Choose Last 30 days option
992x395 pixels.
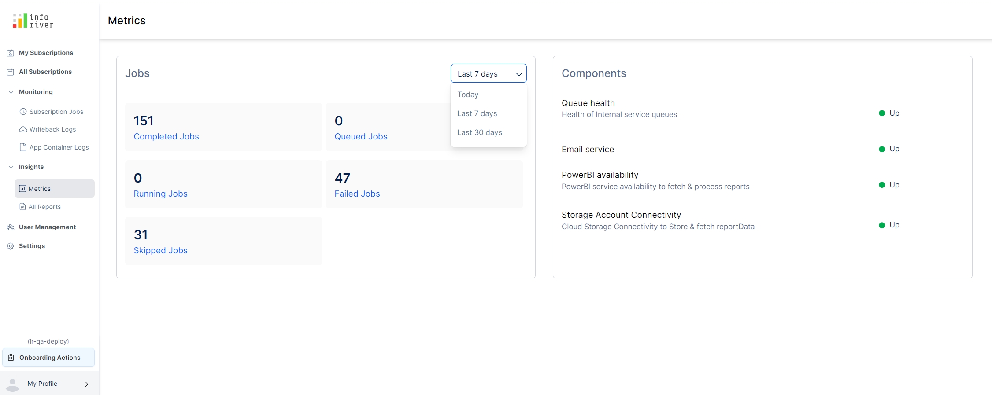(x=479, y=132)
